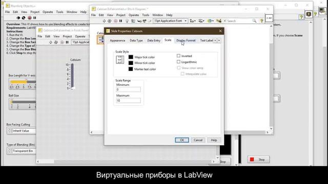
Task: Click Scale Range Minimum field
Action: click(128, 89)
